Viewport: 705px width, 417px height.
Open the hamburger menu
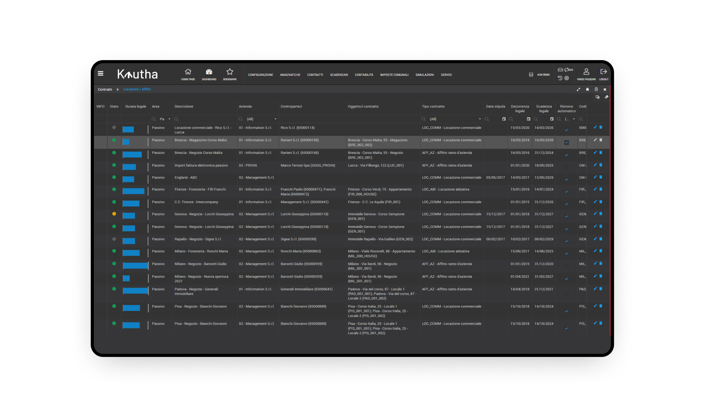pyautogui.click(x=100, y=73)
